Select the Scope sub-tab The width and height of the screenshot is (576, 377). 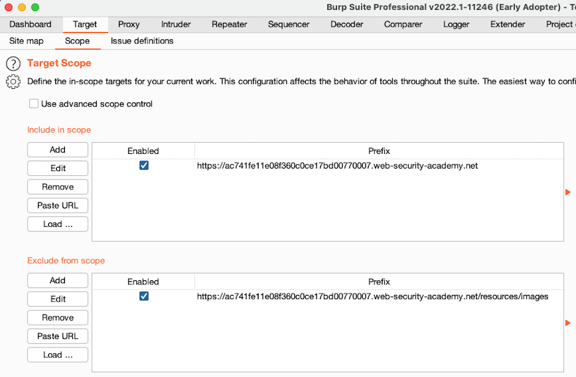tap(77, 41)
